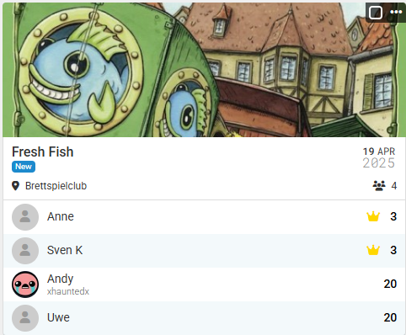Click the blue New badge
The width and height of the screenshot is (406, 335).
24,167
